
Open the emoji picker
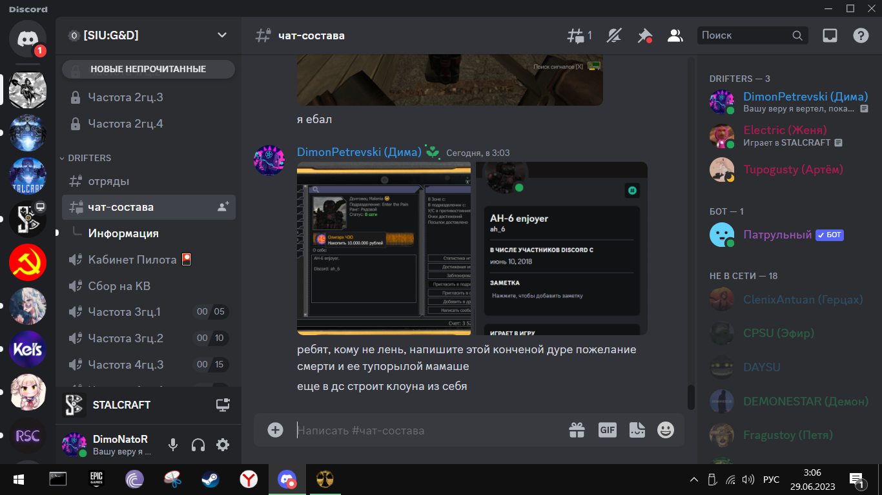[x=666, y=430]
